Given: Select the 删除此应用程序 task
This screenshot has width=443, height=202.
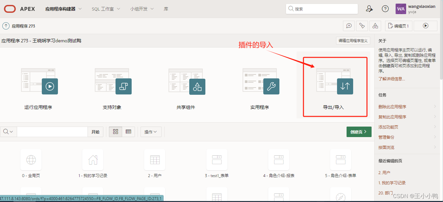Looking at the screenshot, I should (x=392, y=107).
